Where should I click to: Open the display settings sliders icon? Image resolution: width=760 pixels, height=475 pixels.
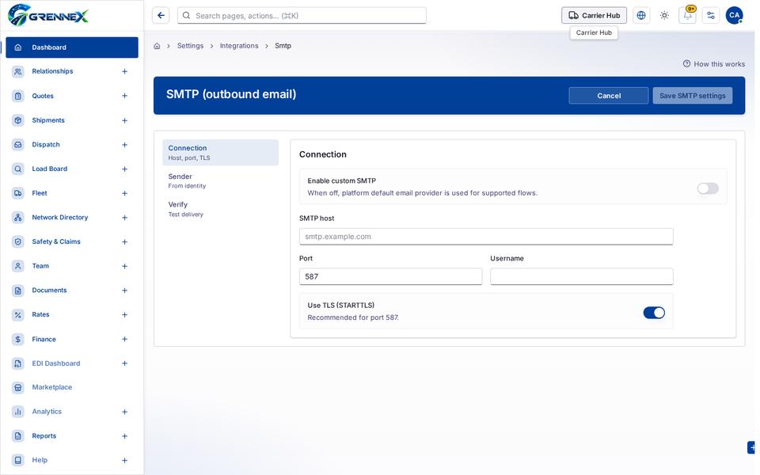711,16
